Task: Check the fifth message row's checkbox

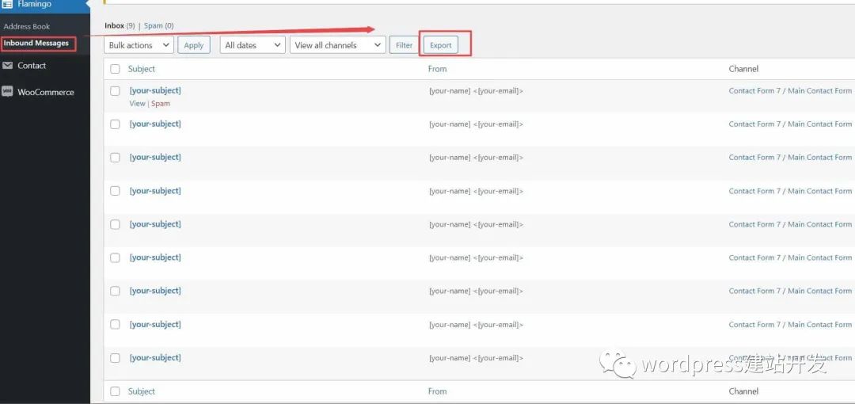Action: [115, 224]
